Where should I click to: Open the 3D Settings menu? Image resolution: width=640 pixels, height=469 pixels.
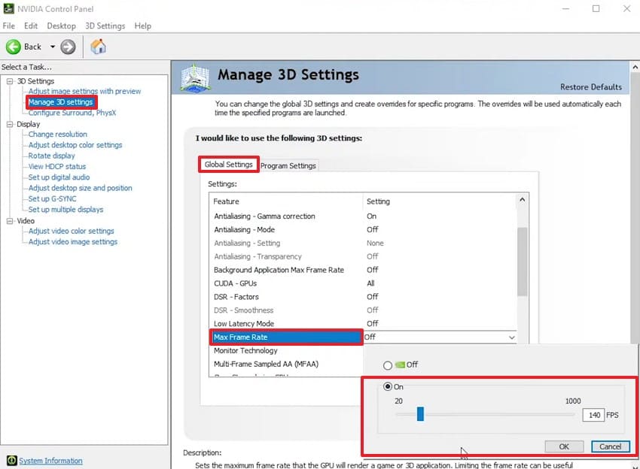105,26
